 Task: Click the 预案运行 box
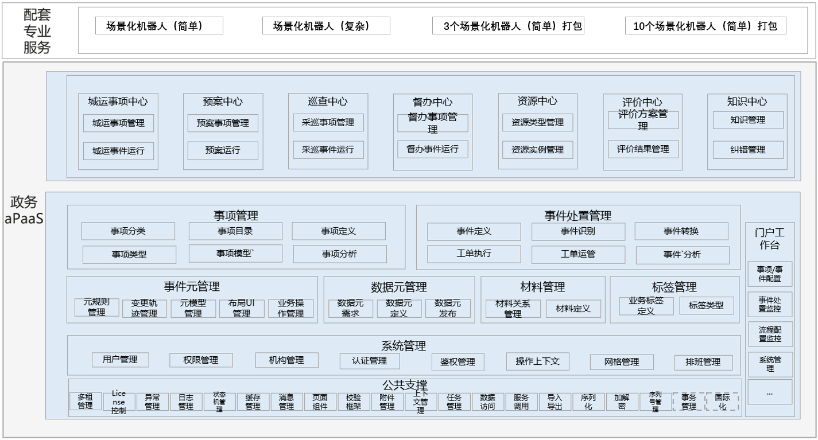click(x=223, y=150)
